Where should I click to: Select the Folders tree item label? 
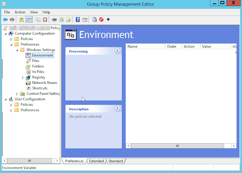(38, 66)
